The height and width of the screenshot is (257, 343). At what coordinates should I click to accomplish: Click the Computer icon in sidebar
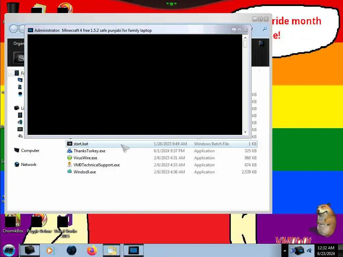tap(17, 150)
